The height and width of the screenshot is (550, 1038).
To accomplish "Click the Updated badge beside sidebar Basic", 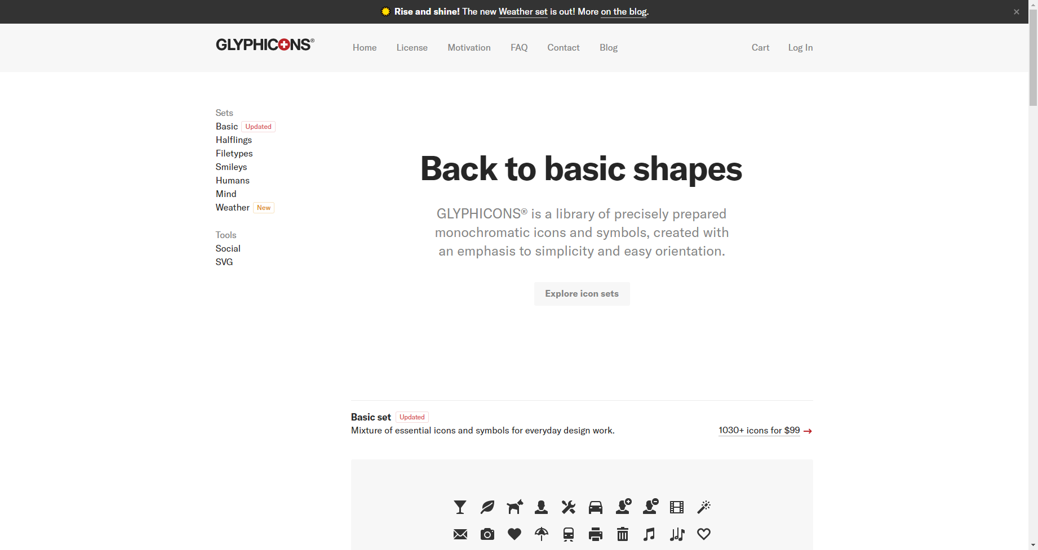I will pos(258,127).
